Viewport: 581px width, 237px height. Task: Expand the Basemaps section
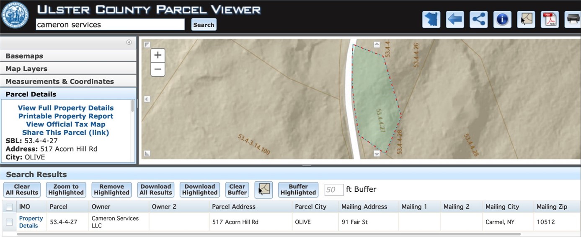(68, 56)
